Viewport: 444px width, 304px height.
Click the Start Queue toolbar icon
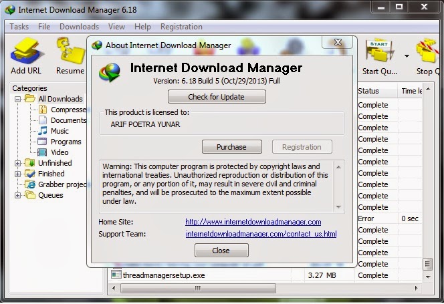(380, 51)
